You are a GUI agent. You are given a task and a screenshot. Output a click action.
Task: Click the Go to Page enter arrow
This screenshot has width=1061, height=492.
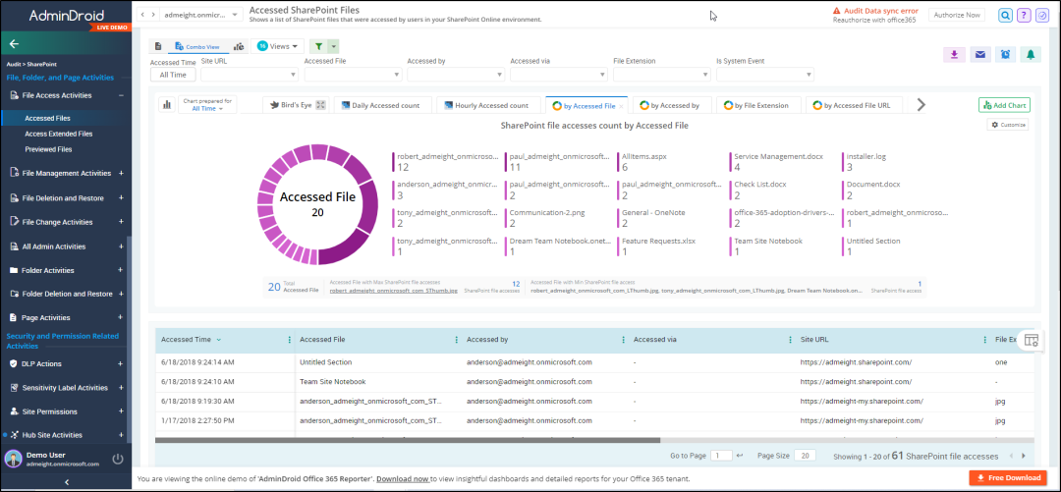(740, 456)
